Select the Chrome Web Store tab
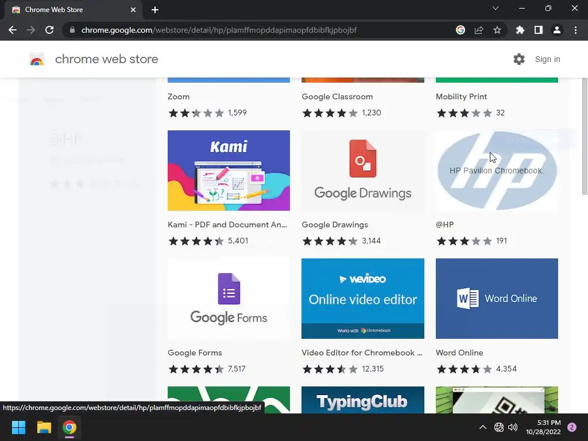588x441 pixels. tap(73, 10)
